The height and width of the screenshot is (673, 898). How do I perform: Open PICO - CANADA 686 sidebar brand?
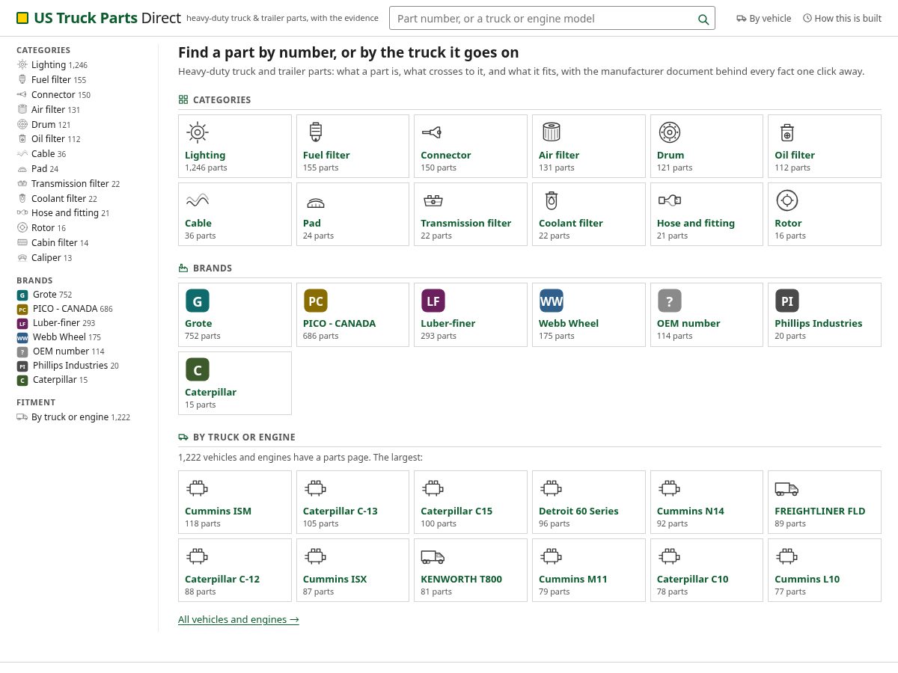[x=65, y=308]
